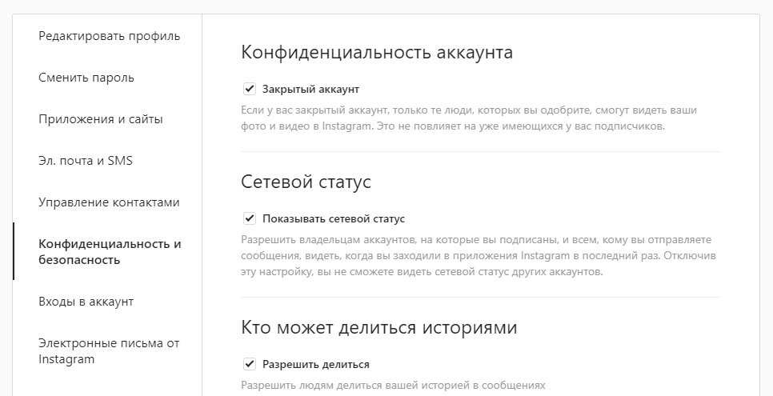Click the Конфиденциальность аккаунта heading

(377, 52)
